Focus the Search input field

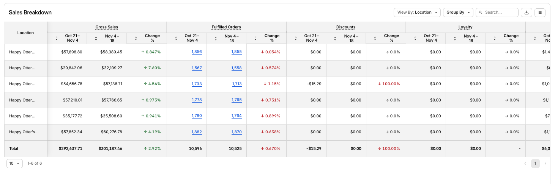[x=500, y=12]
